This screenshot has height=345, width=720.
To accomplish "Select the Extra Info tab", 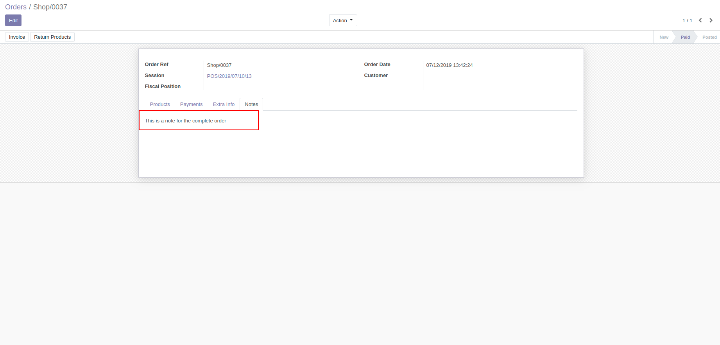I will (224, 104).
